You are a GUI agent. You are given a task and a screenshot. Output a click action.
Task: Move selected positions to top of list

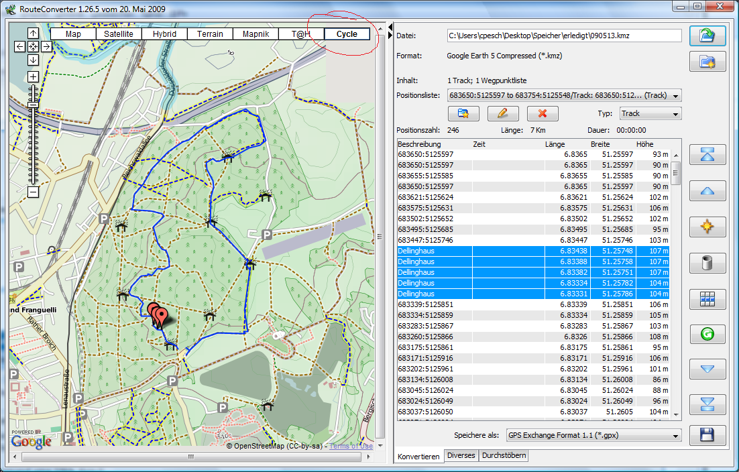tap(707, 155)
